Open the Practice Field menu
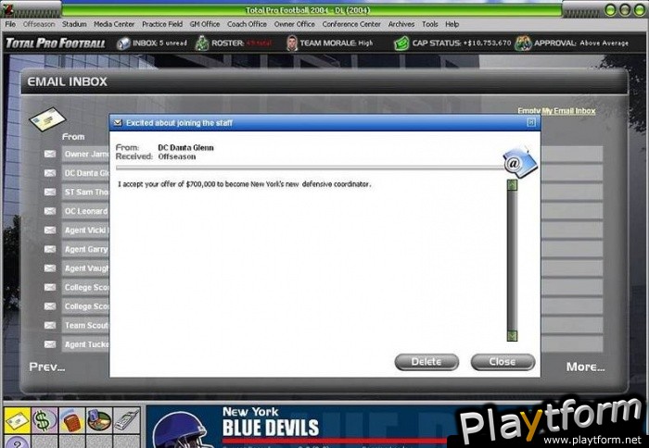The height and width of the screenshot is (448, 649). (162, 24)
